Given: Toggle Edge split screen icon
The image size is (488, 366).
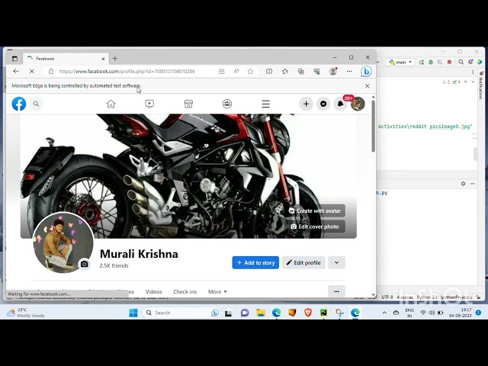Looking at the screenshot, I should [x=269, y=72].
